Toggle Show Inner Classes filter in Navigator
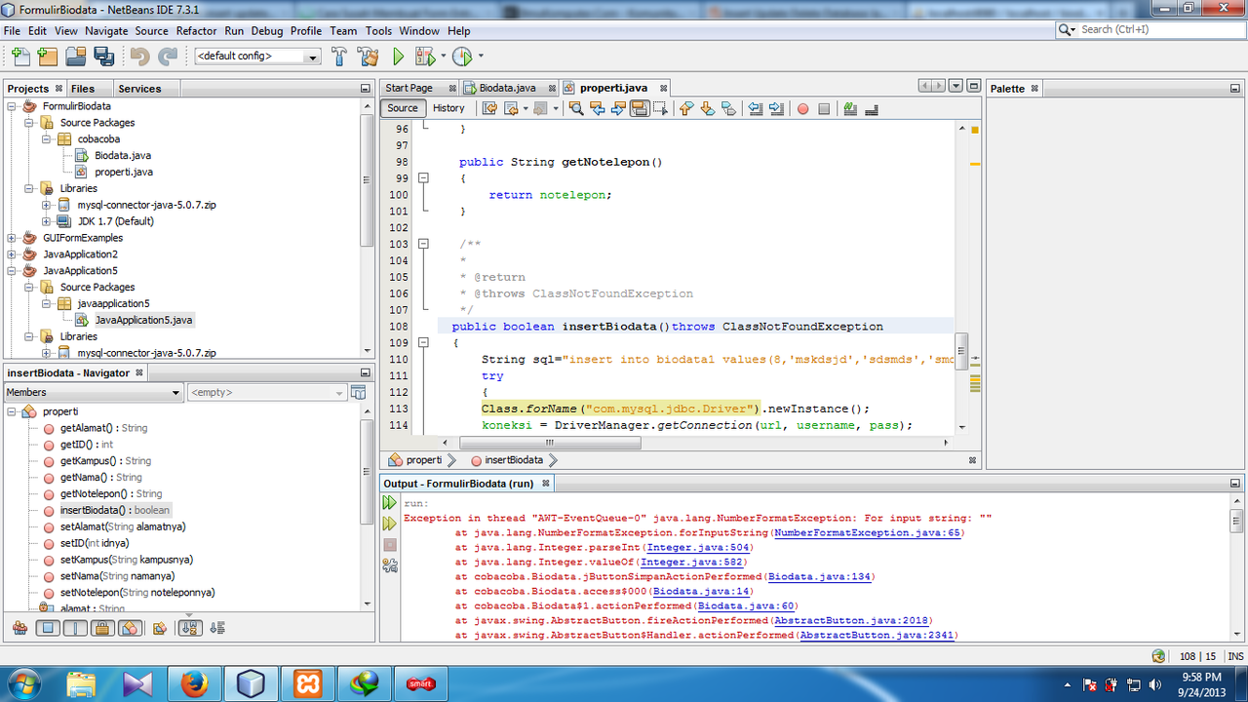Image resolution: width=1248 pixels, height=702 pixels. [x=131, y=628]
